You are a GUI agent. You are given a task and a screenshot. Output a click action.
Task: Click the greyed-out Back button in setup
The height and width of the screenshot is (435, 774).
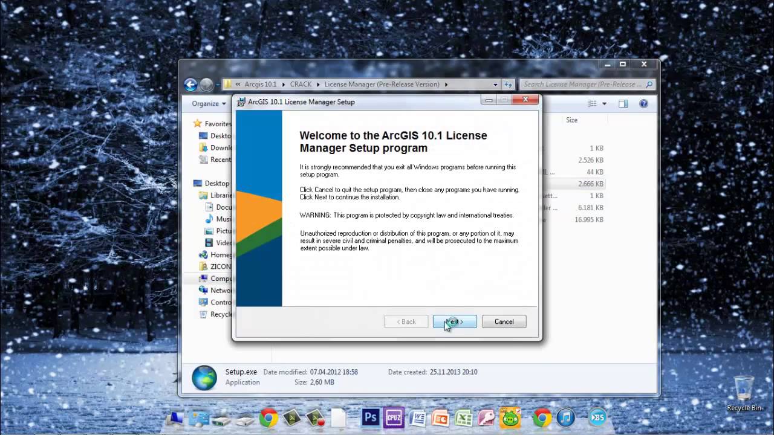406,321
